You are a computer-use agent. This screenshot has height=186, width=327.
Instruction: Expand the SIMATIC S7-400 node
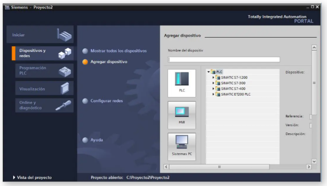pyautogui.click(x=213, y=89)
